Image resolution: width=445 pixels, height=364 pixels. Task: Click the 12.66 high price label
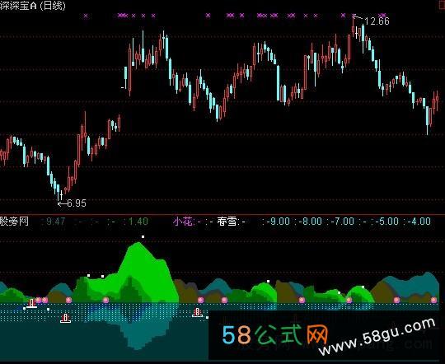click(377, 21)
